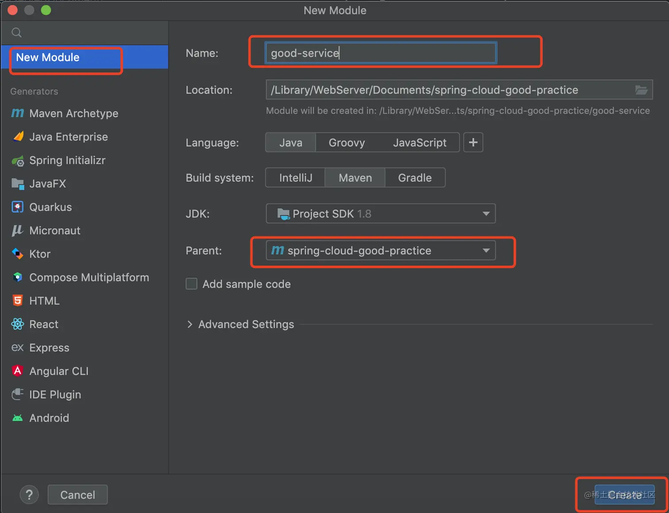Select New Module in the sidebar
Screen dimensions: 669x513
[x=48, y=58]
